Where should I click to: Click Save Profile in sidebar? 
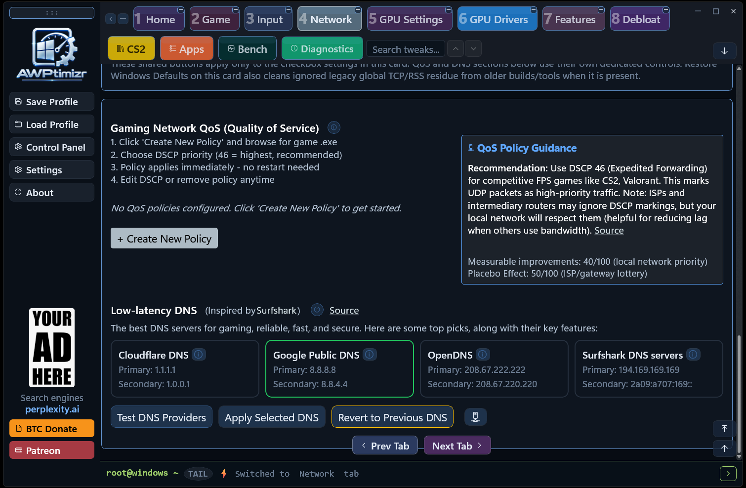(x=52, y=101)
